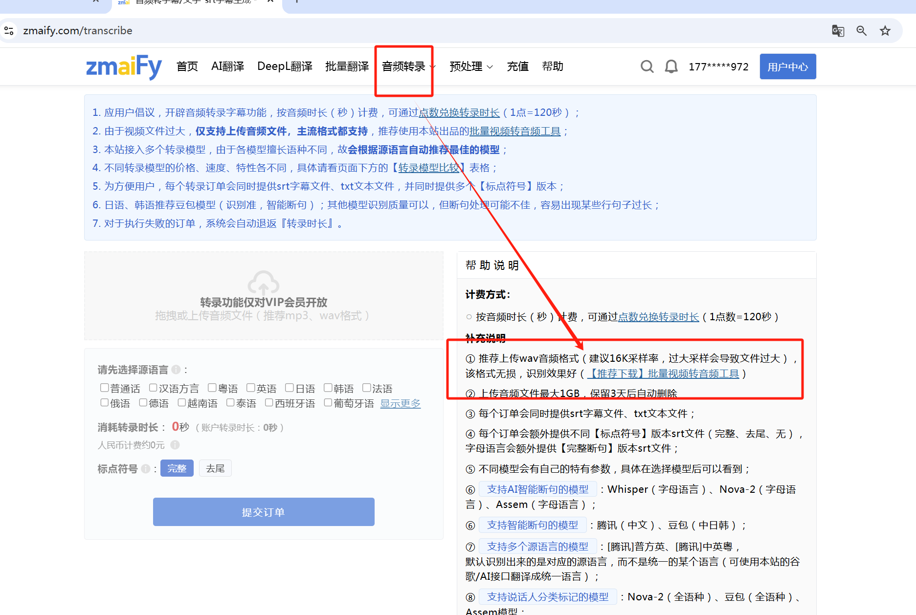Select 完整 punctuation option
Viewport: 916px width, 615px height.
tap(177, 468)
